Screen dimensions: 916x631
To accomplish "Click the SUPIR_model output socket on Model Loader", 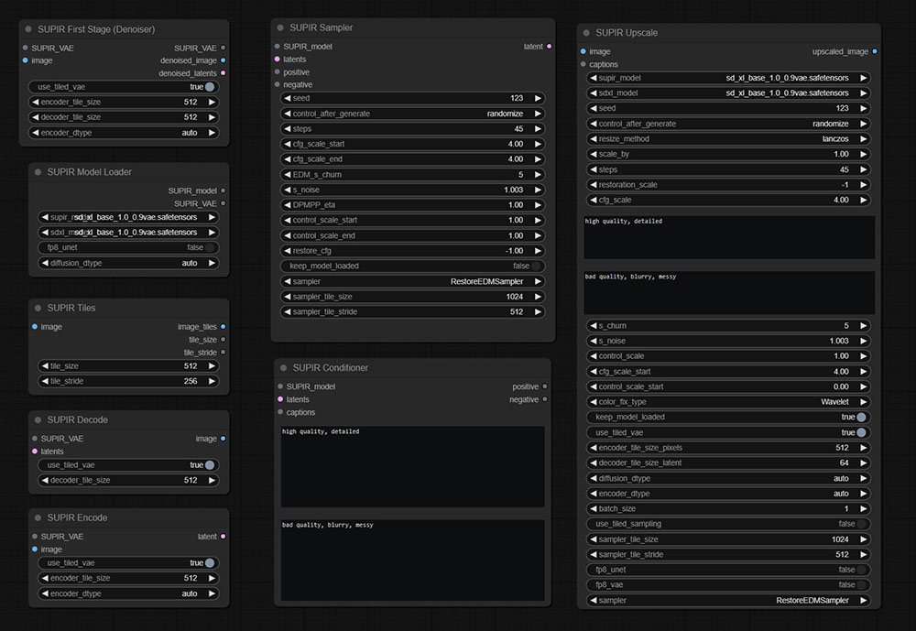I will click(224, 190).
